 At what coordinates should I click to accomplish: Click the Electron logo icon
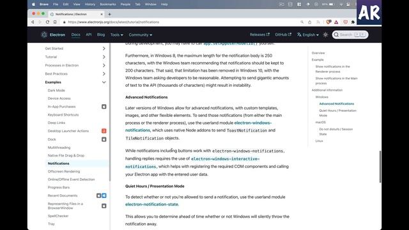pos(44,34)
